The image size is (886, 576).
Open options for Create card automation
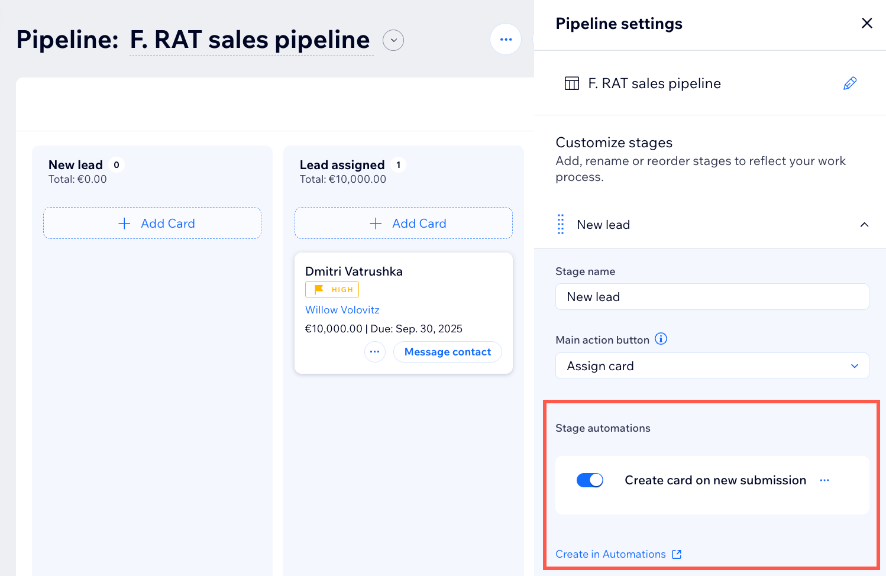[824, 480]
